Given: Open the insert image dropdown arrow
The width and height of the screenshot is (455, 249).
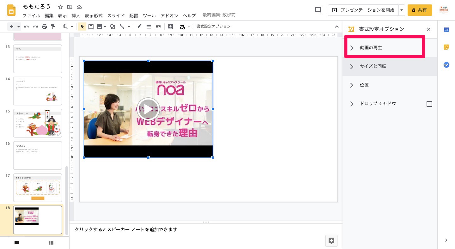Looking at the screenshot, I should [x=105, y=27].
